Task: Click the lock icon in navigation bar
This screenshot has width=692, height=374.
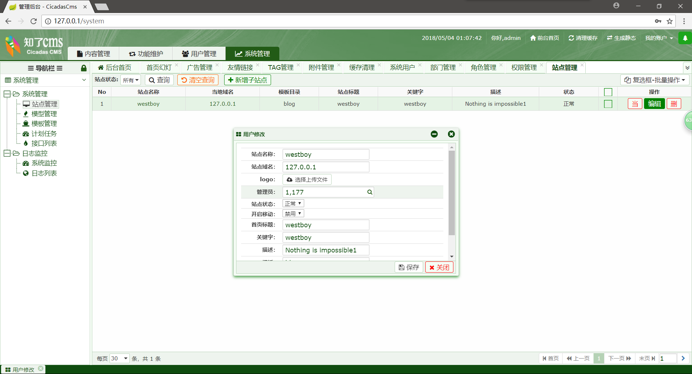Action: (84, 68)
